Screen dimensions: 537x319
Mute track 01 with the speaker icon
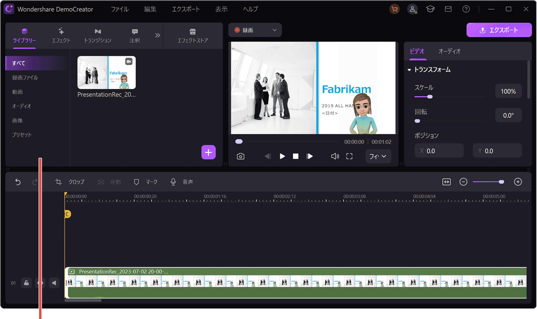pyautogui.click(x=54, y=282)
